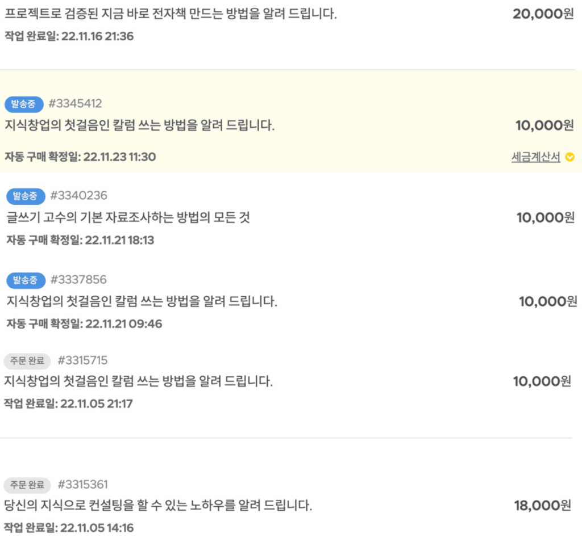Screen dimensions: 582x538
Task: Click yellow circle chevron next to 세금계산서
Action: coord(569,157)
